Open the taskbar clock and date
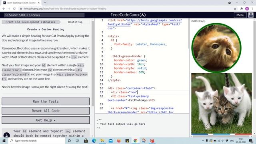256x144 pixels. click(241, 140)
